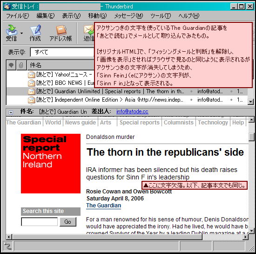Screen dimensions: 256x254
Task: Click message pane vertical scroll-down arrow
Action: [x=251, y=231]
